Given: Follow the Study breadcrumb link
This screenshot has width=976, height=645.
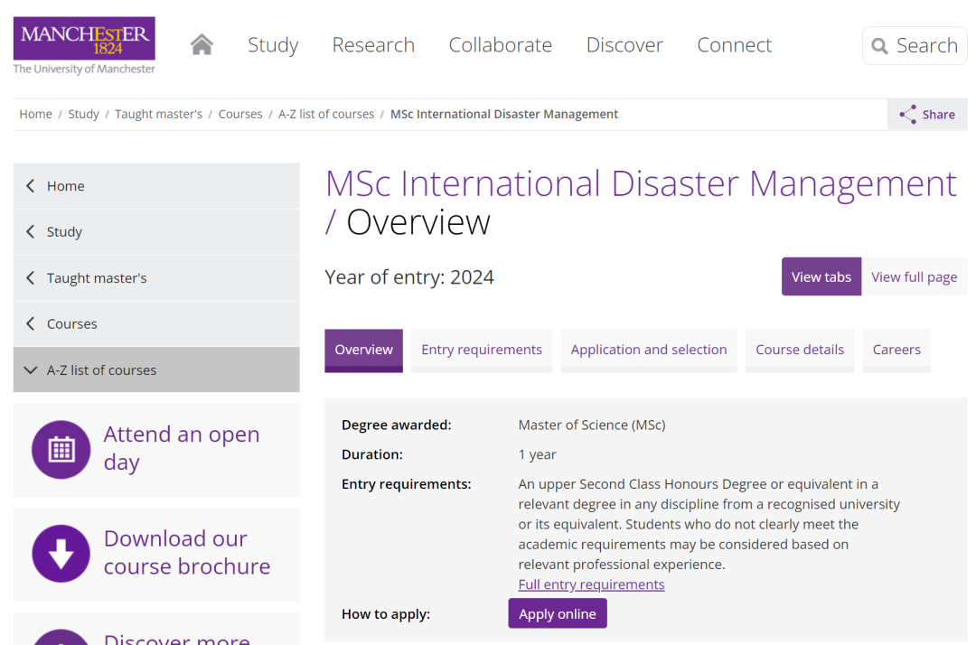Looking at the screenshot, I should [x=83, y=115].
